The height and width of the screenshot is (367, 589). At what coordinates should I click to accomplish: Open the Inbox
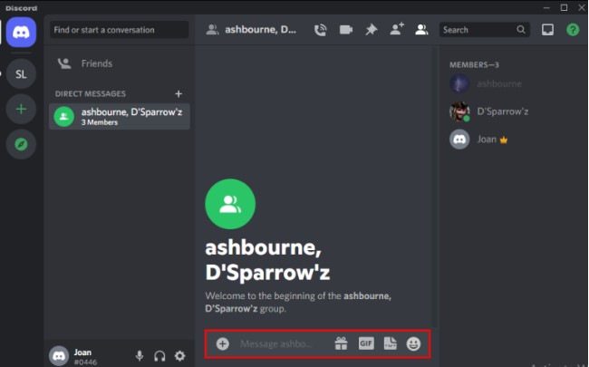coord(547,30)
